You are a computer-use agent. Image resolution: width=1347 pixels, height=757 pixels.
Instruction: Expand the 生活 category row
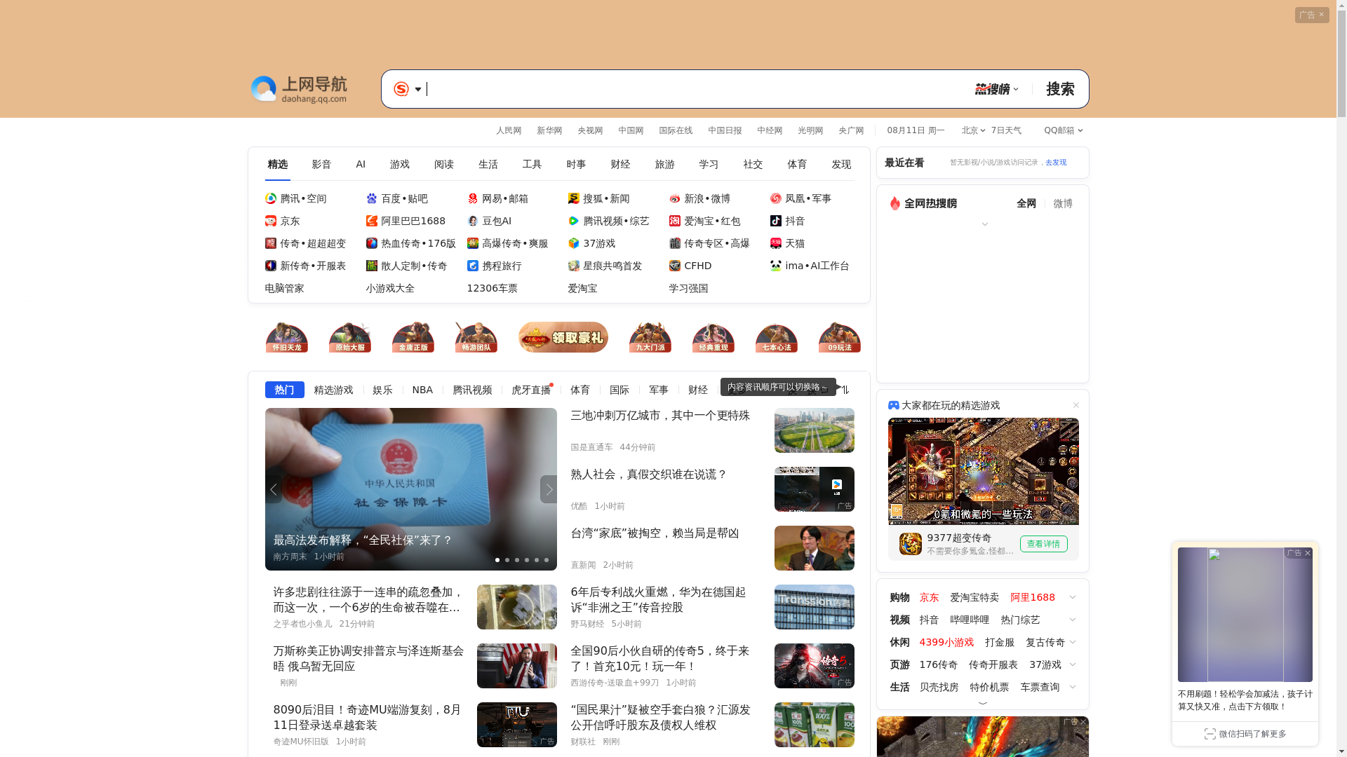tap(1072, 687)
